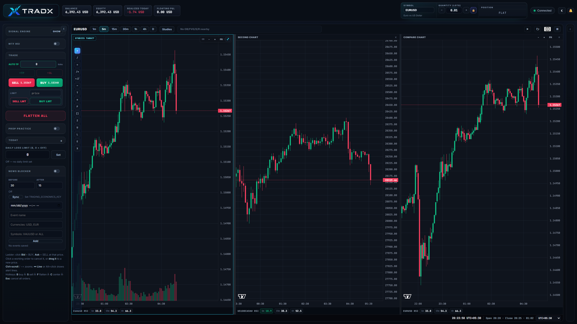Click the chart replay play button
Image resolution: width=577 pixels, height=324 pixels.
[x=528, y=29]
